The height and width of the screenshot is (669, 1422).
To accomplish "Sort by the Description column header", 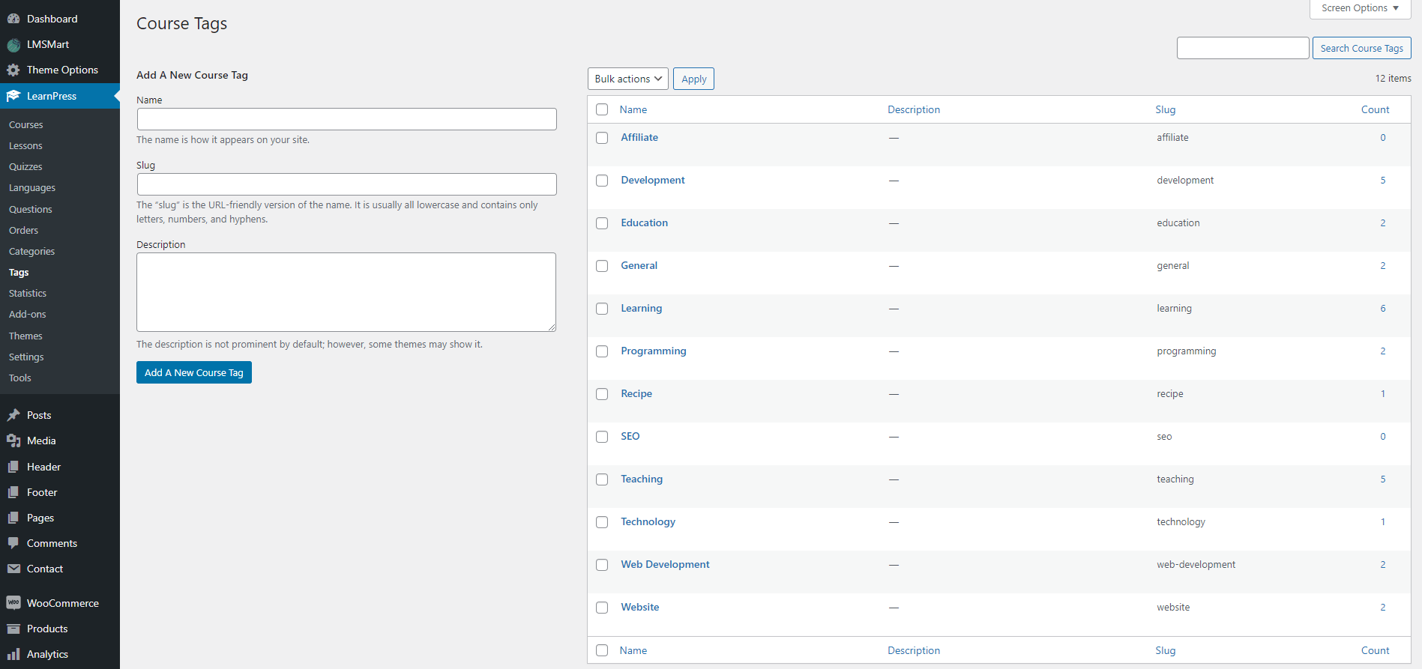I will coord(914,109).
